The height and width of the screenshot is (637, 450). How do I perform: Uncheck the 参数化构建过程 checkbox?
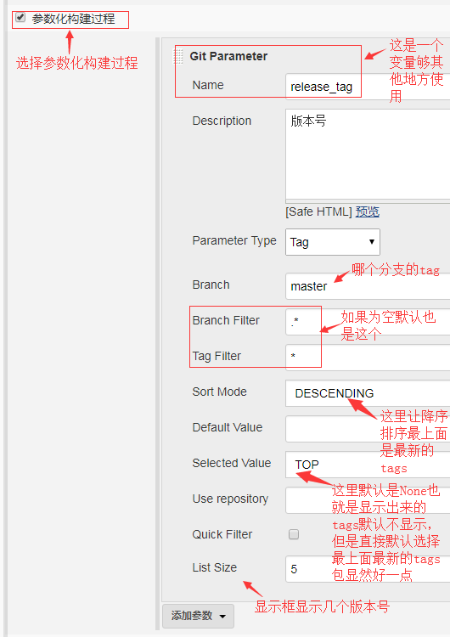pos(20,18)
